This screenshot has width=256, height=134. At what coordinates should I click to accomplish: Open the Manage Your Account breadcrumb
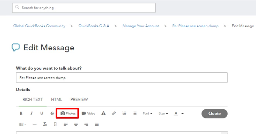pos(141,26)
